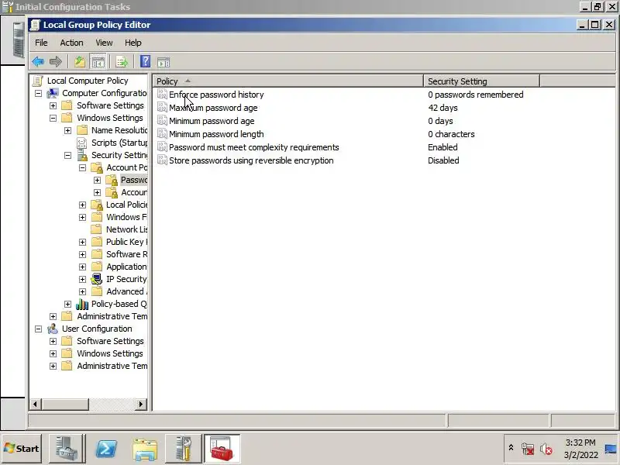620x465 pixels.
Task: Open the View menu
Action: click(x=104, y=43)
